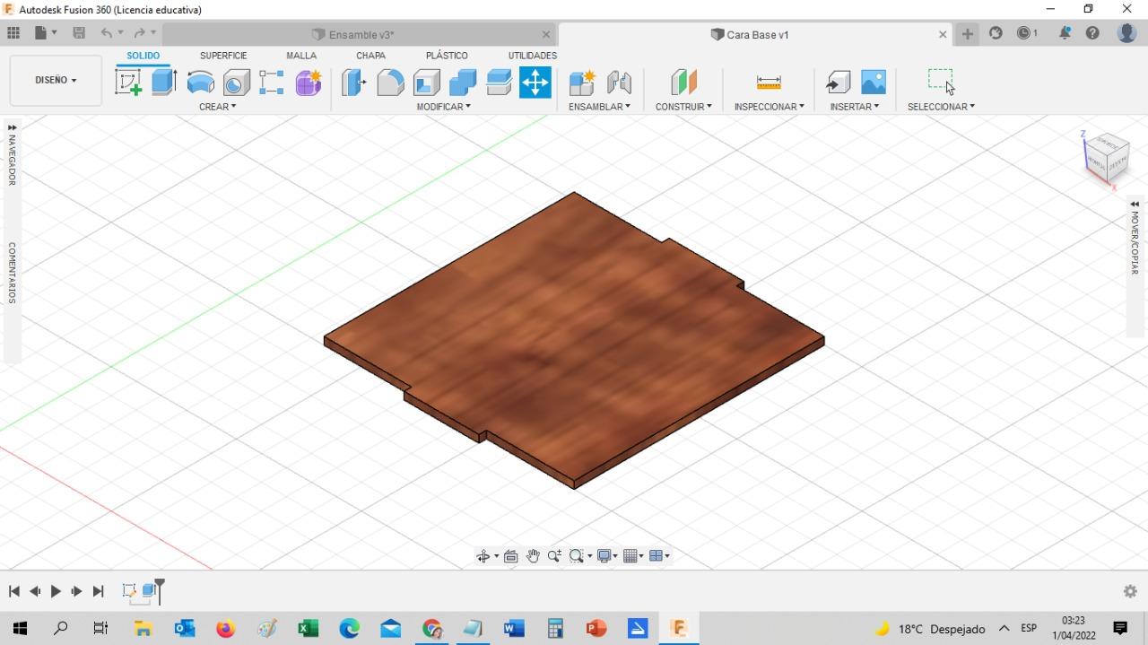Select the Joint tool

point(619,83)
